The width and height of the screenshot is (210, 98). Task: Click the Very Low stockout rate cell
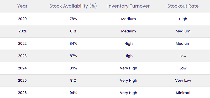click(x=183, y=81)
